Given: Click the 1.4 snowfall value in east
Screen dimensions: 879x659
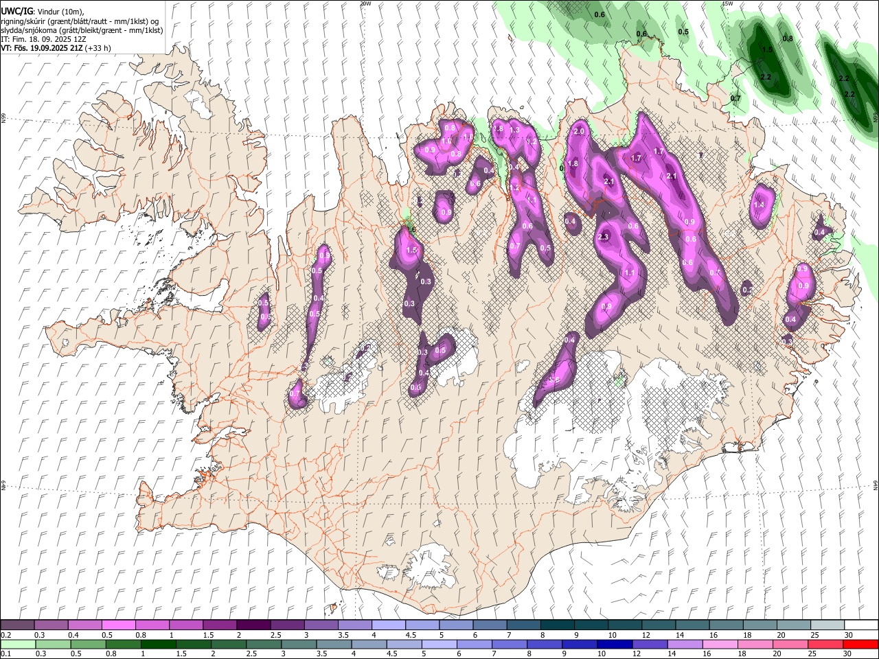Looking at the screenshot, I should point(759,205).
